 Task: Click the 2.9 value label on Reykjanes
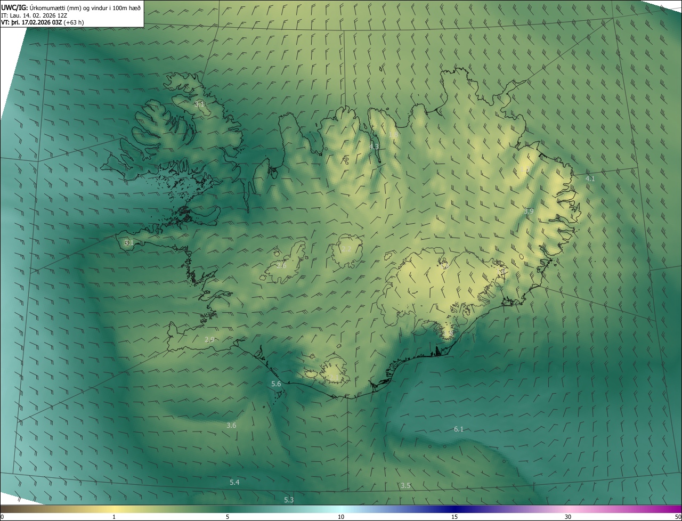[209, 339]
